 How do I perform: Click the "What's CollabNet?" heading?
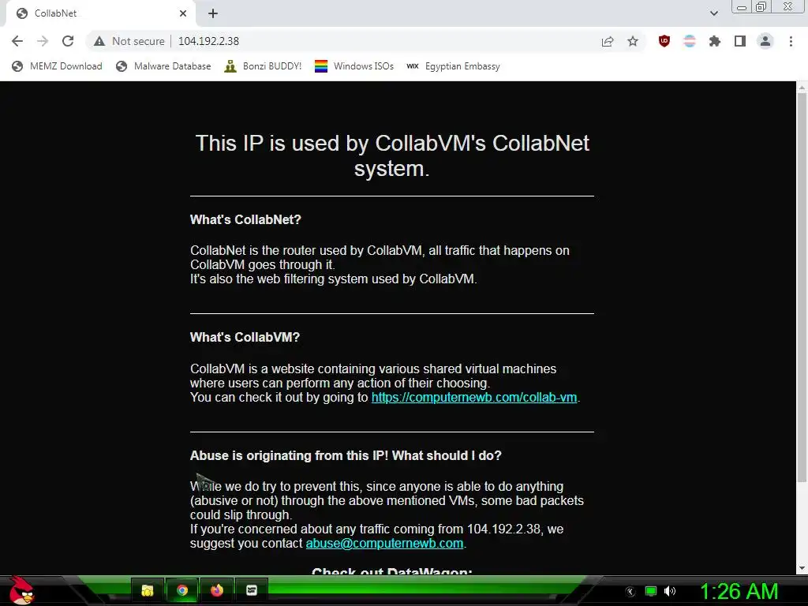pos(245,219)
